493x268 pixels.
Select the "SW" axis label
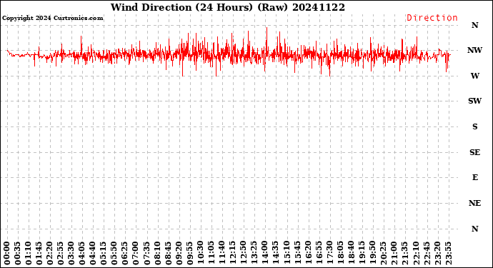tap(474, 101)
